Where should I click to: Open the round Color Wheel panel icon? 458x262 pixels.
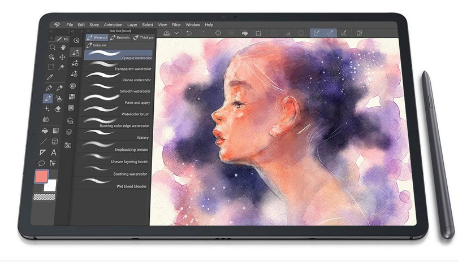pyautogui.click(x=73, y=86)
